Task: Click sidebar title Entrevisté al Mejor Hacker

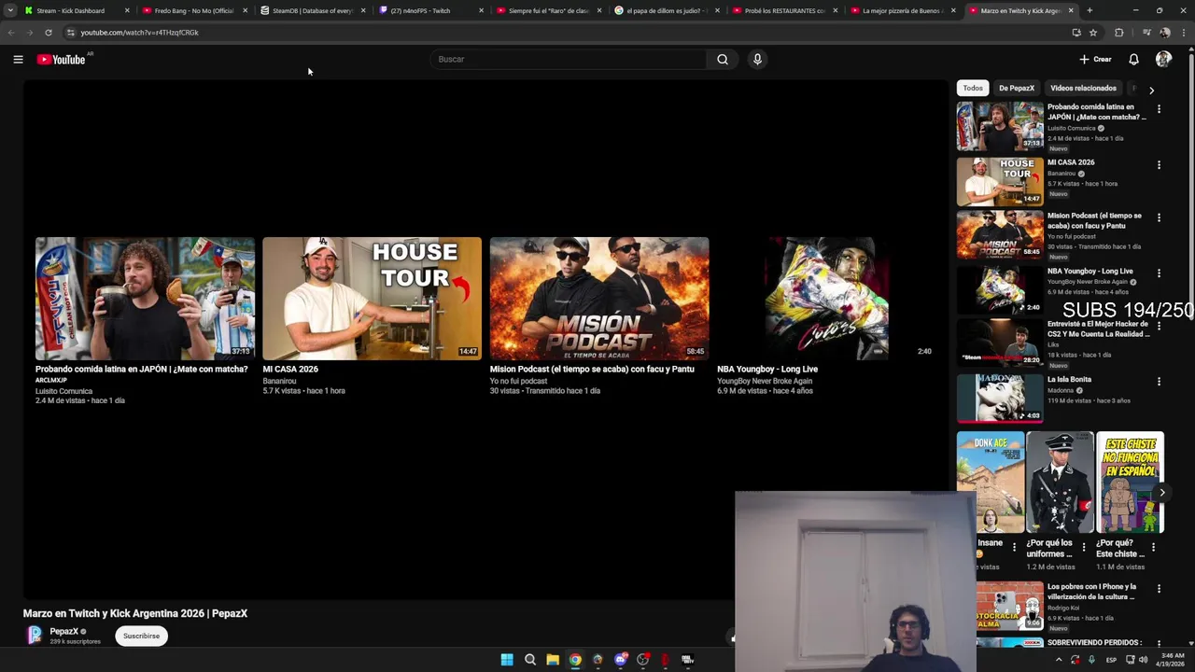Action: [x=1098, y=329]
